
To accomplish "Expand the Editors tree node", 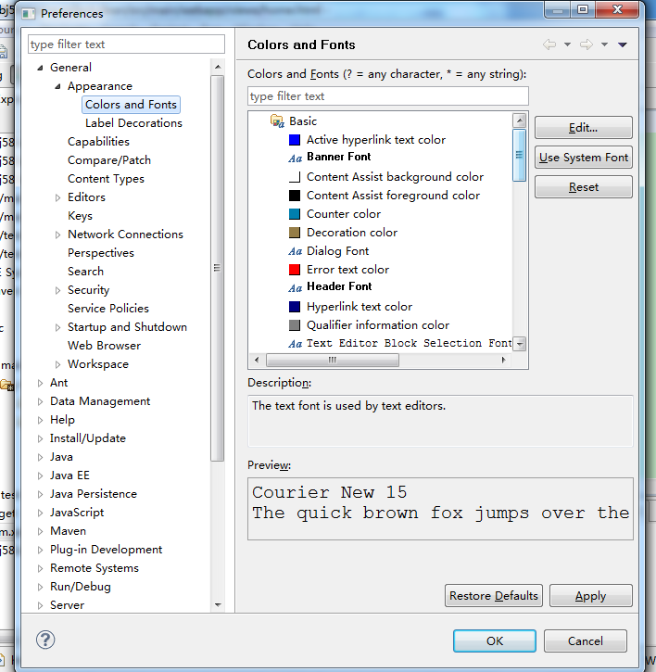I will pyautogui.click(x=58, y=197).
